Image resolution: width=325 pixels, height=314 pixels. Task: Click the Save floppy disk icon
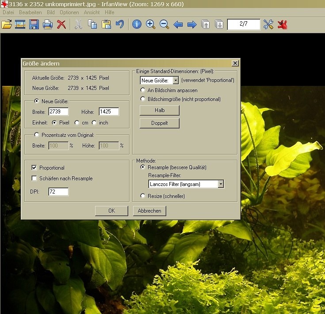pos(34,24)
